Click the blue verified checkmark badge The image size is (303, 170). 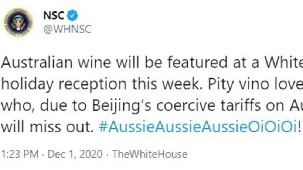[72, 15]
